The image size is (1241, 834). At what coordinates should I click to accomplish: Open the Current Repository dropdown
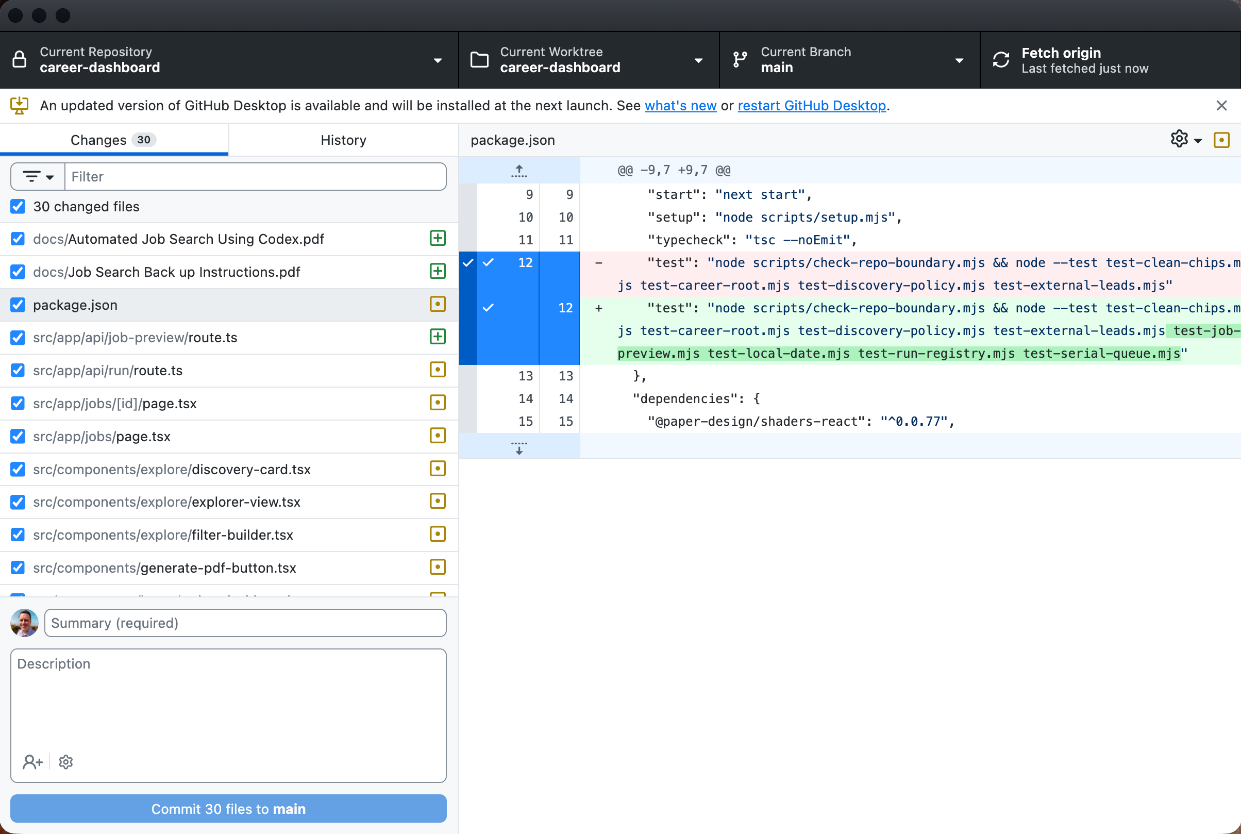pos(229,60)
